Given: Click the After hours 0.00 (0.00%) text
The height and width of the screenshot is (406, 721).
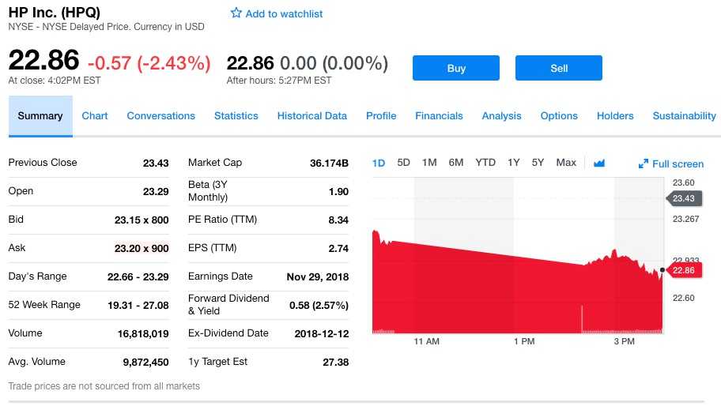Looking at the screenshot, I should (x=334, y=63).
